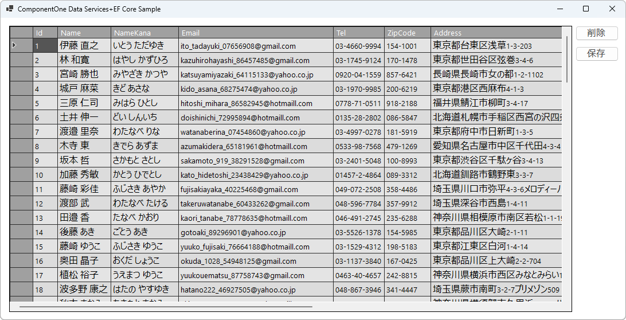Click the ZipCode cell 358-4486
This screenshot has width=626, height=320.
point(407,189)
